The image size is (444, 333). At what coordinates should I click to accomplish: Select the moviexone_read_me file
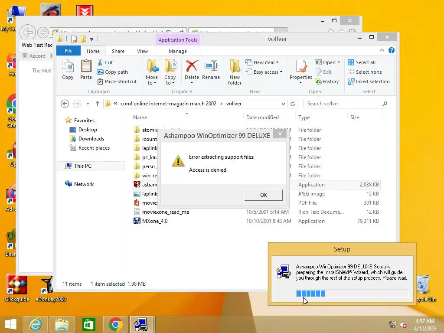point(166,212)
